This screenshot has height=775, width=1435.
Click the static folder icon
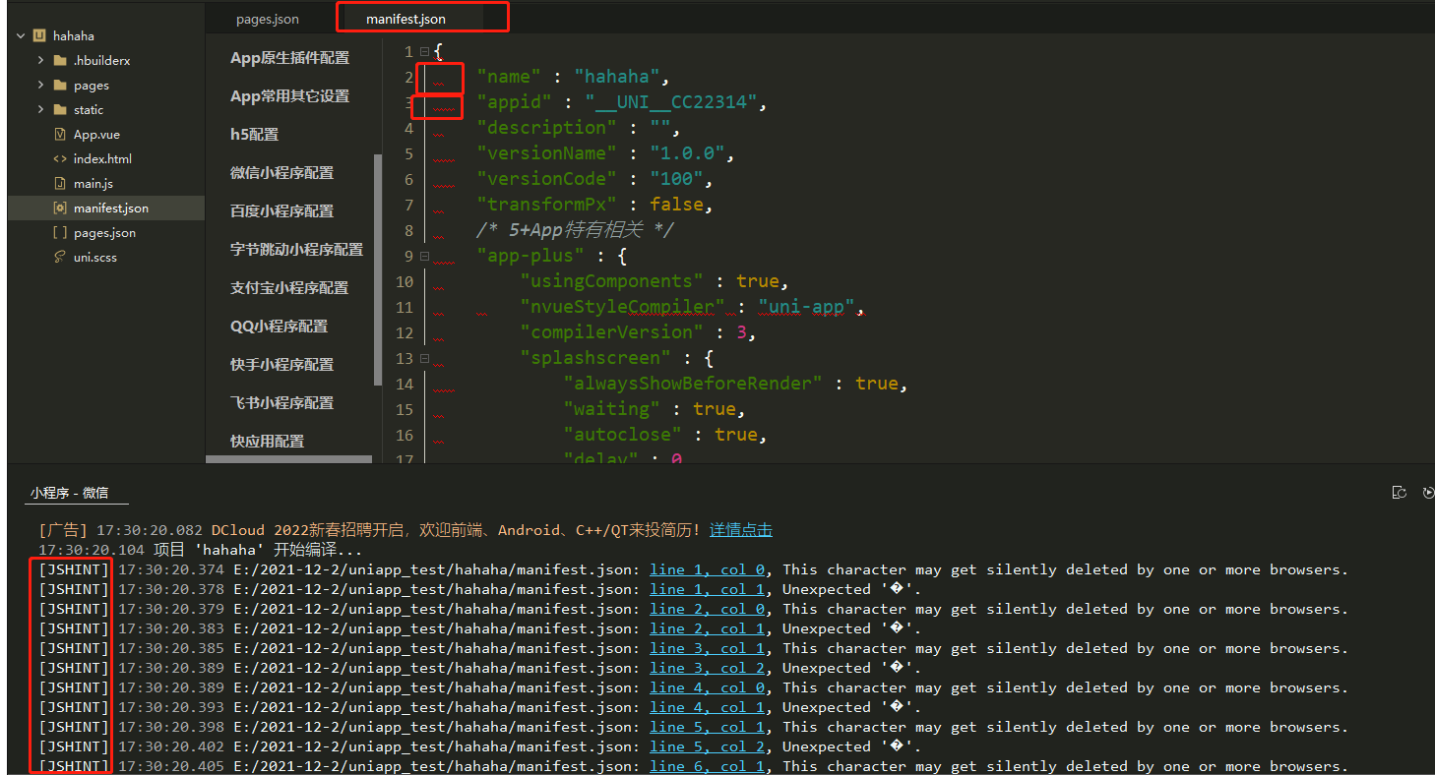click(60, 109)
